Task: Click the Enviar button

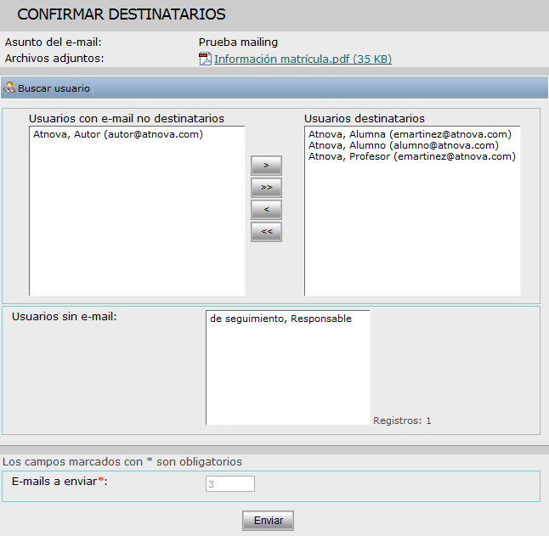Action: pos(268,521)
